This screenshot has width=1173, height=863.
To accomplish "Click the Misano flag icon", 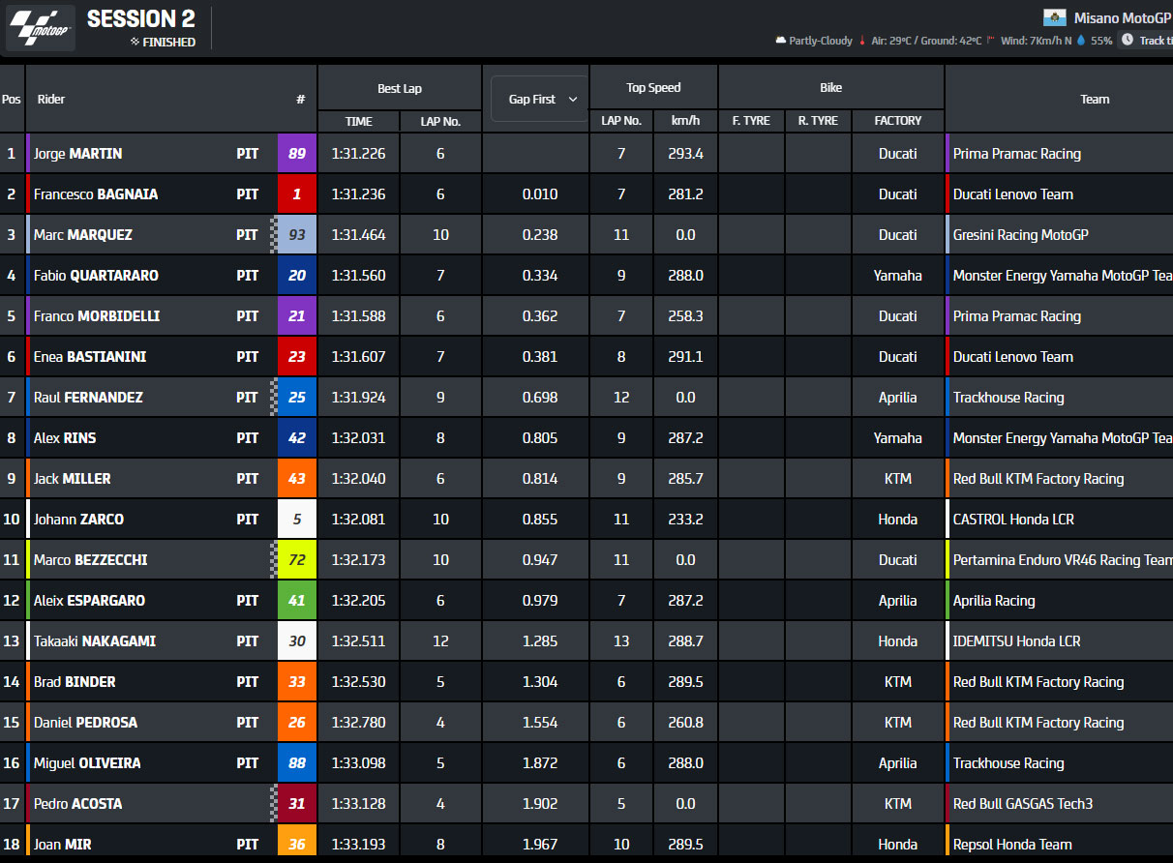I will pyautogui.click(x=1055, y=17).
